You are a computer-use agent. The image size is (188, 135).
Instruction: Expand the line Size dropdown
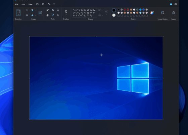tap(106, 15)
